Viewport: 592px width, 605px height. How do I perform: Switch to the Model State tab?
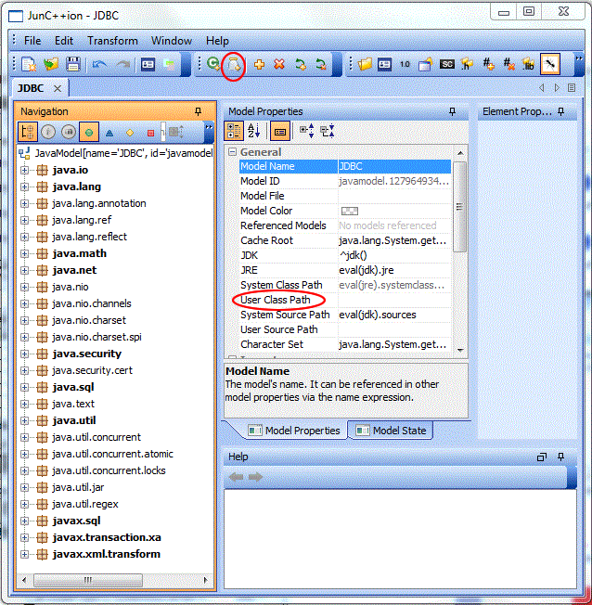click(x=391, y=431)
